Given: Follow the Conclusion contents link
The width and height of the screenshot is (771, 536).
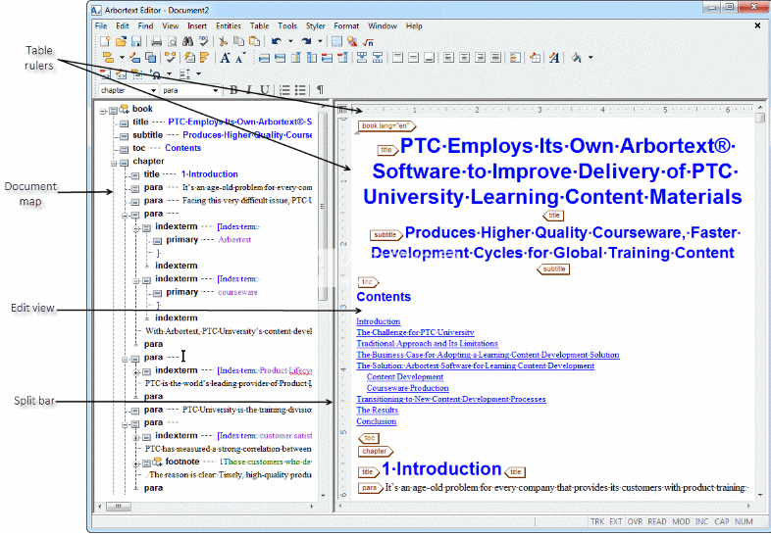Looking at the screenshot, I should 376,421.
